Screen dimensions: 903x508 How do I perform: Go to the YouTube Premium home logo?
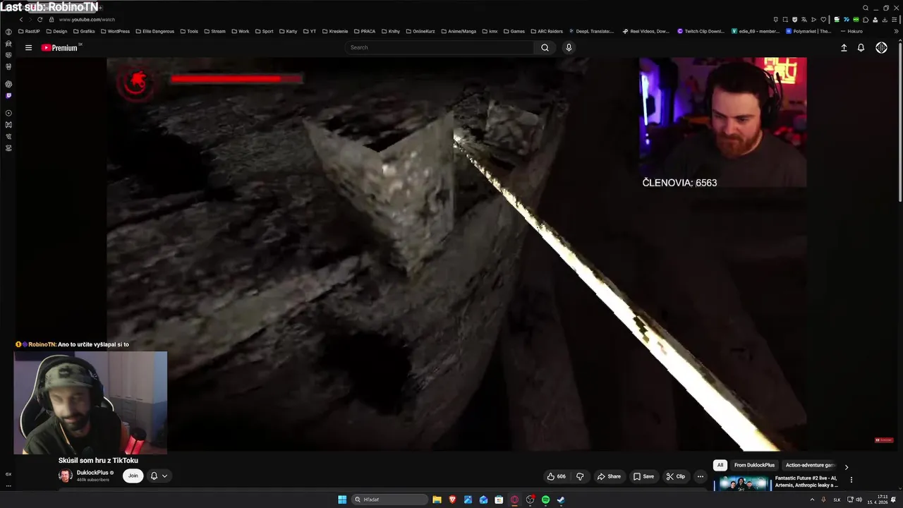click(61, 48)
